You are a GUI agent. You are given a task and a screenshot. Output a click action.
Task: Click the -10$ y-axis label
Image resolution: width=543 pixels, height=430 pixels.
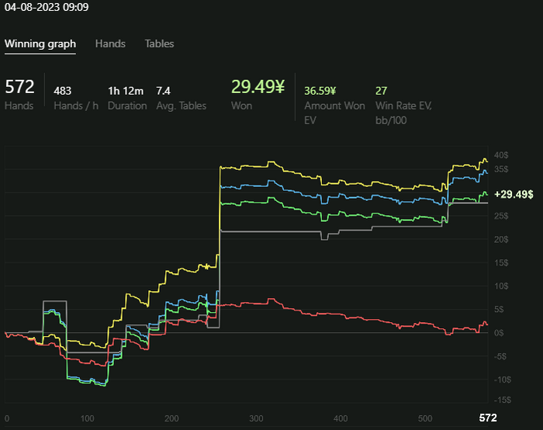503,380
